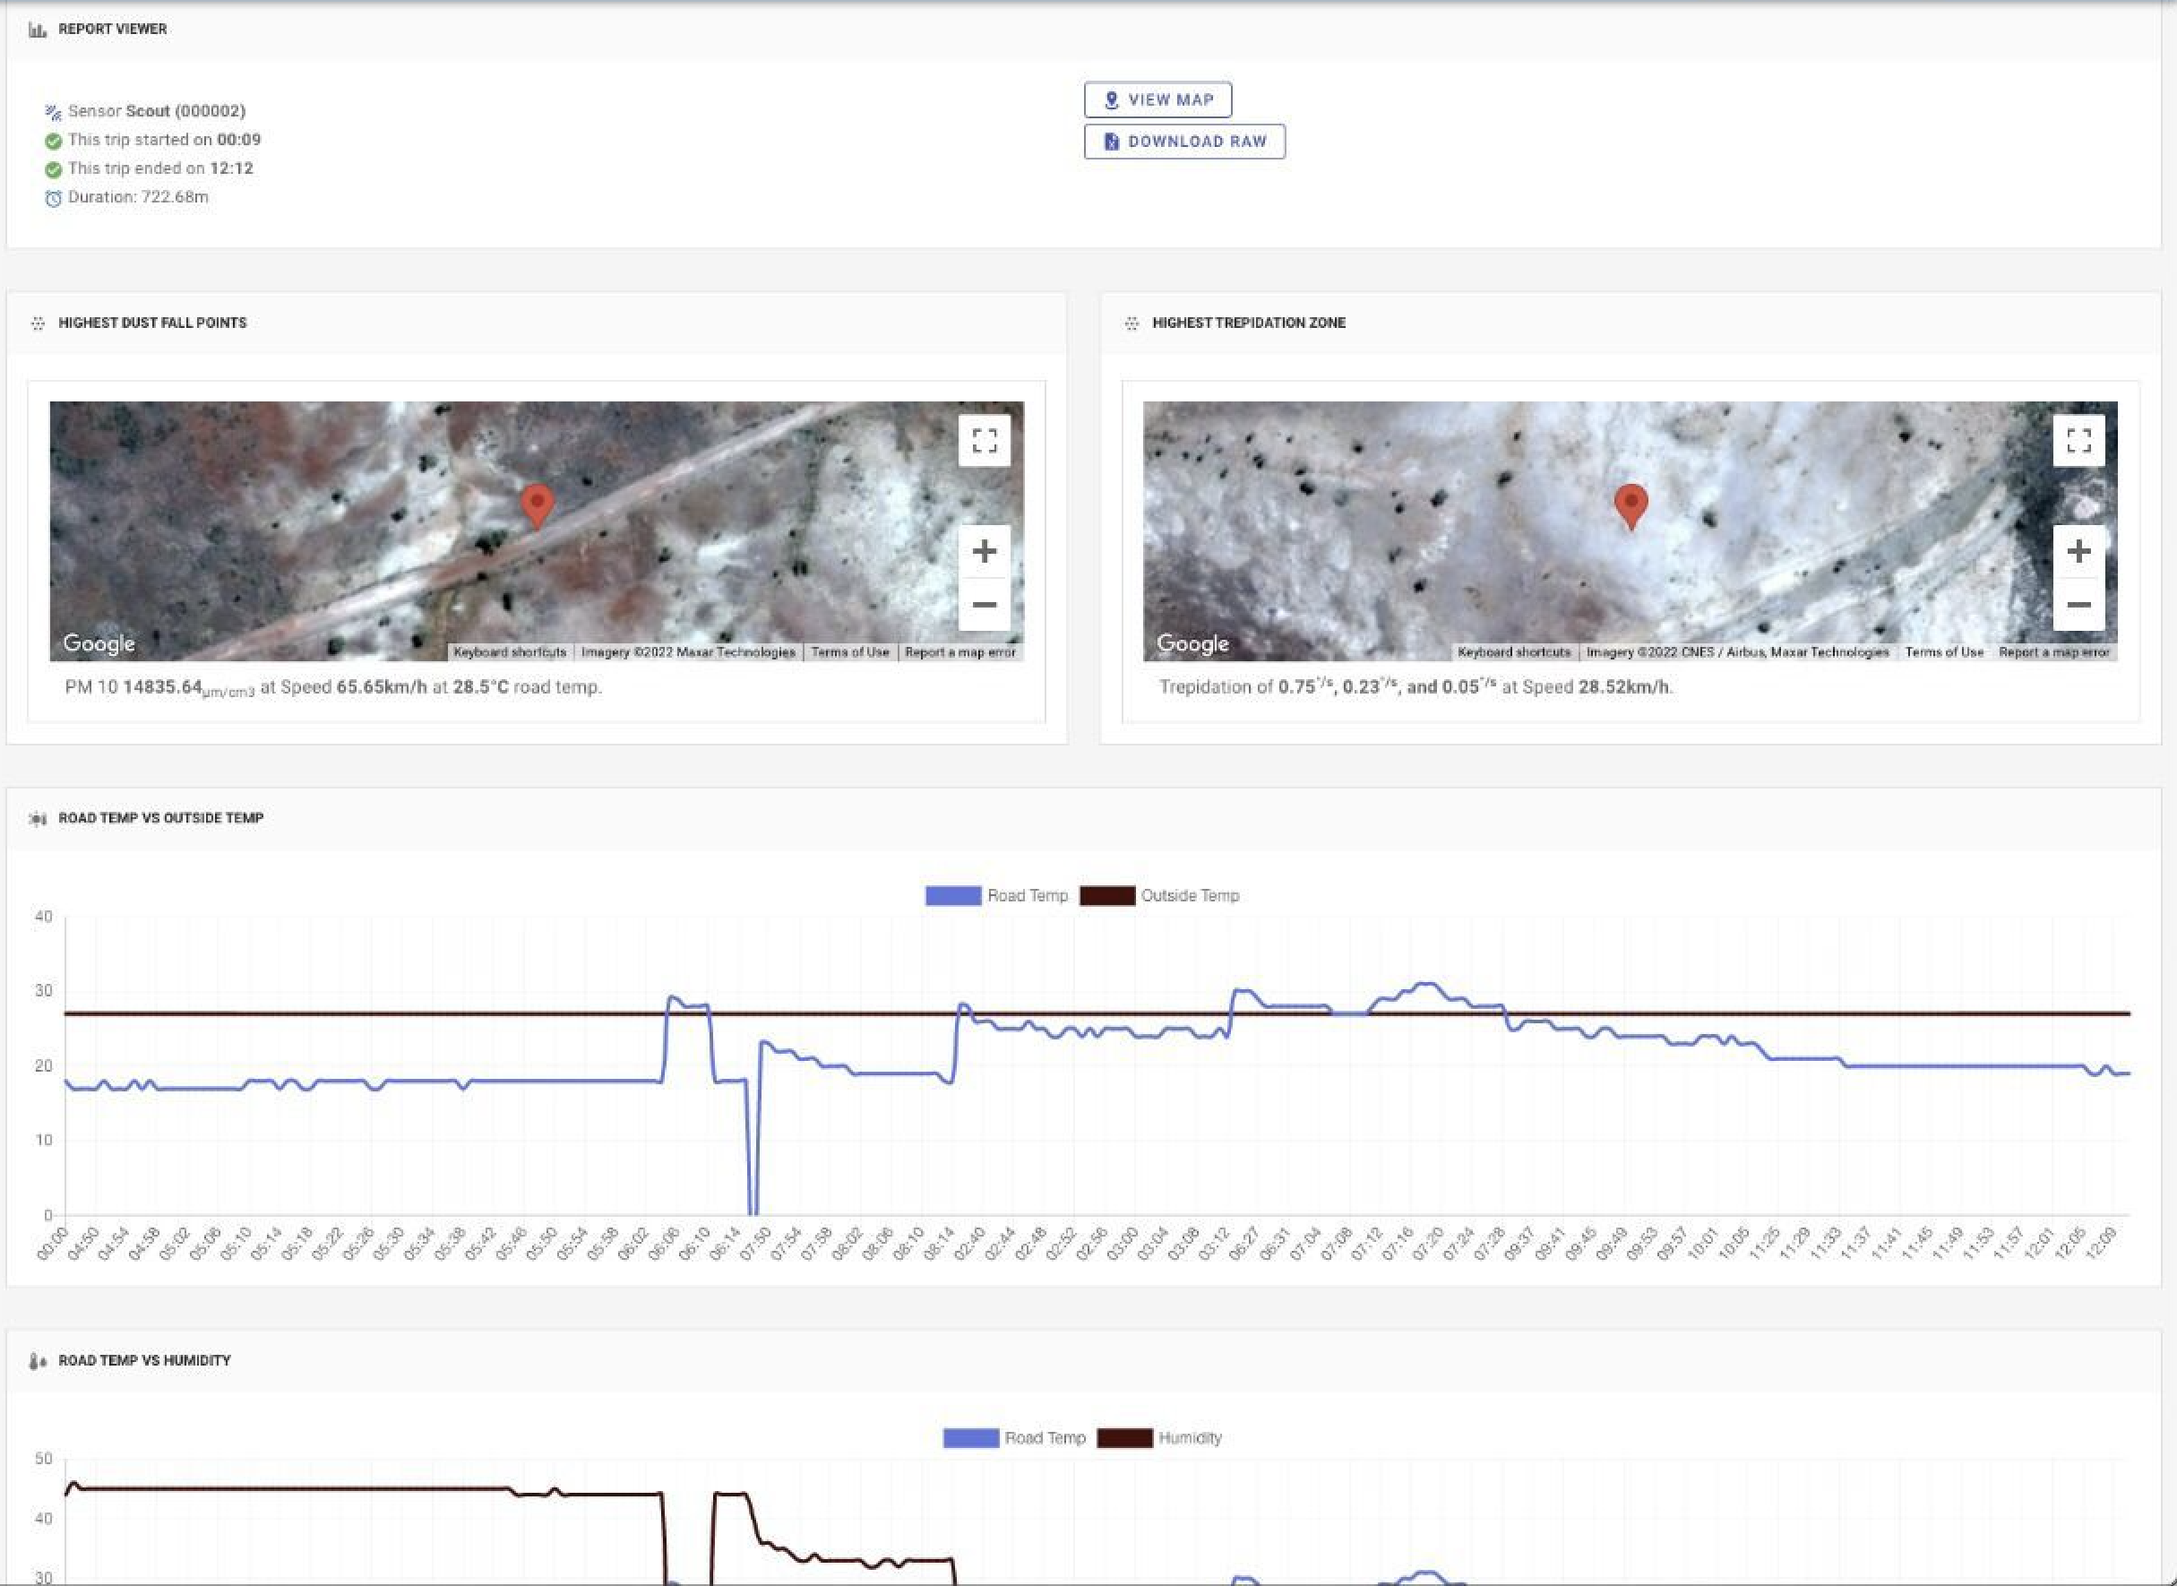The image size is (2177, 1586).
Task: Toggle Road Temp legend swatch in humidity chart
Action: point(970,1438)
